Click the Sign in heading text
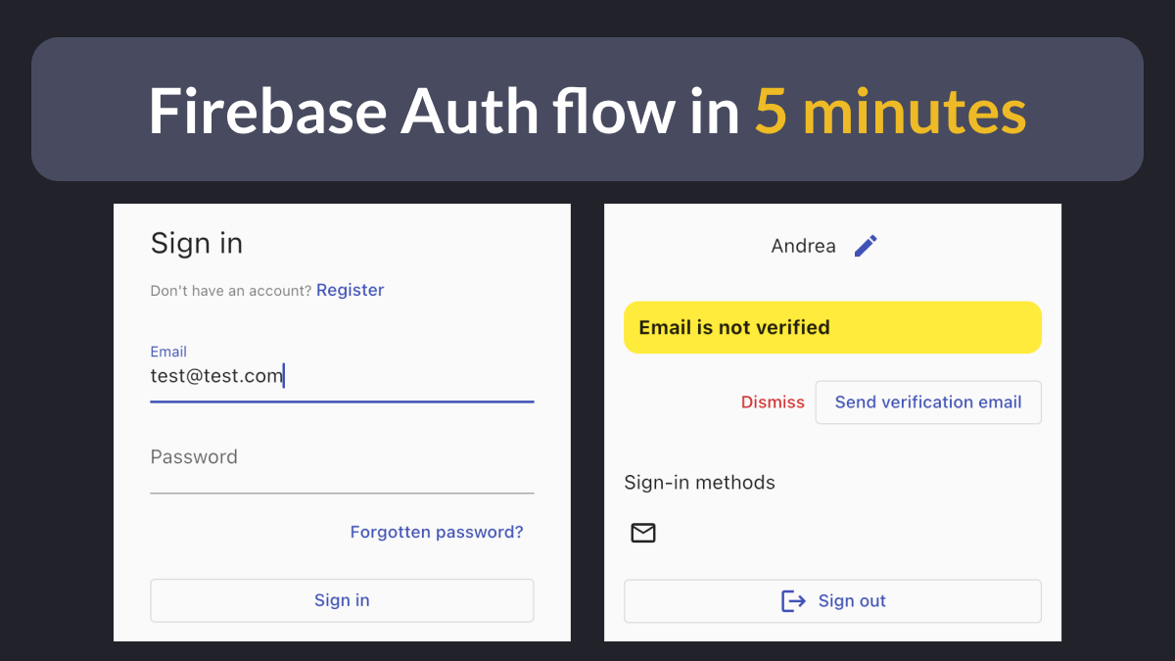 tap(197, 244)
